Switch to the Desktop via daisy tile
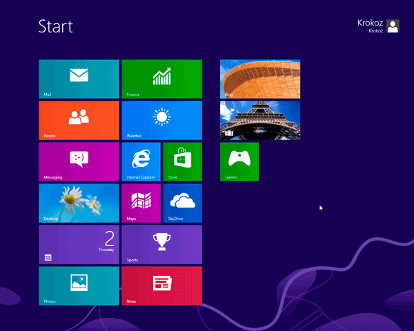The height and width of the screenshot is (331, 414). (79, 203)
